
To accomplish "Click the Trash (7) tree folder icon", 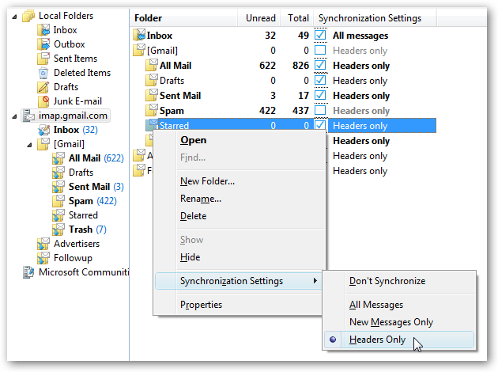I will (58, 230).
